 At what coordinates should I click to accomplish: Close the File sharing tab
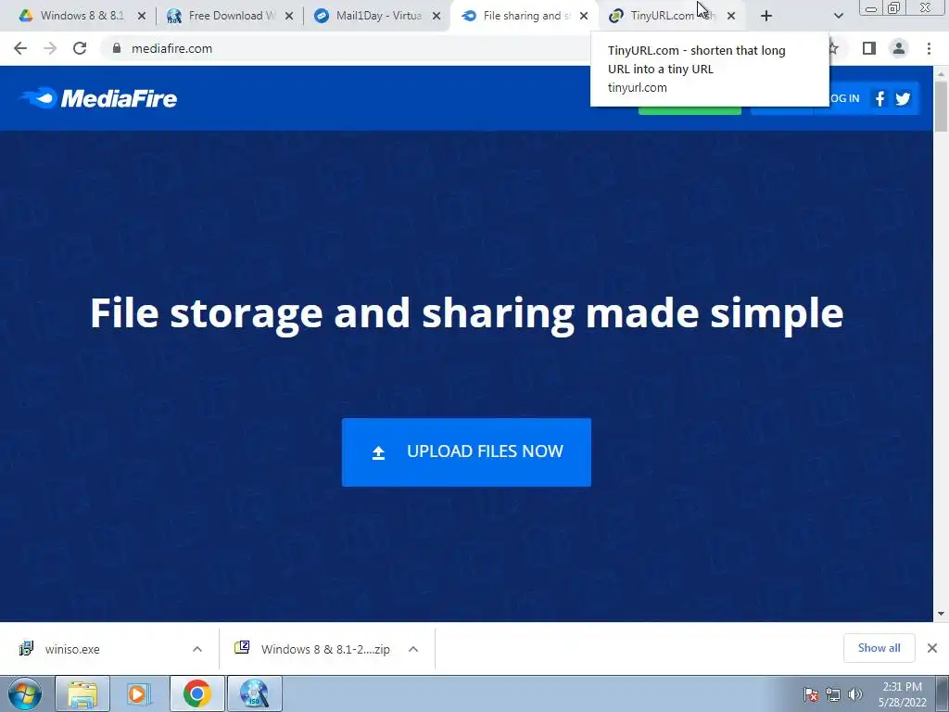click(584, 16)
